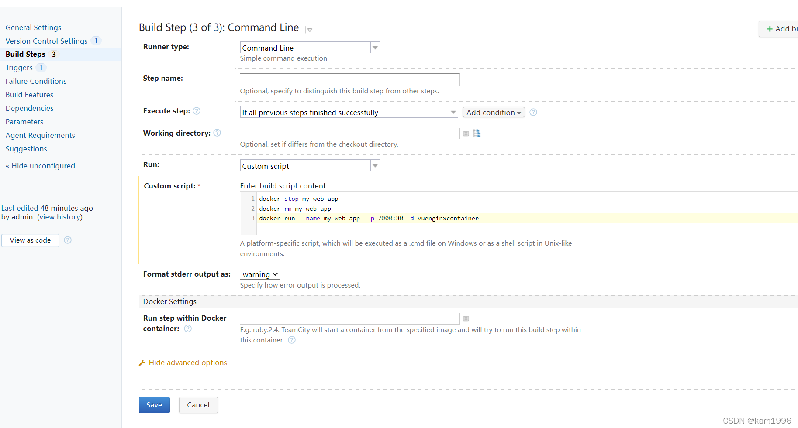The width and height of the screenshot is (798, 428).
Task: Click the Cancel button
Action: click(x=198, y=405)
